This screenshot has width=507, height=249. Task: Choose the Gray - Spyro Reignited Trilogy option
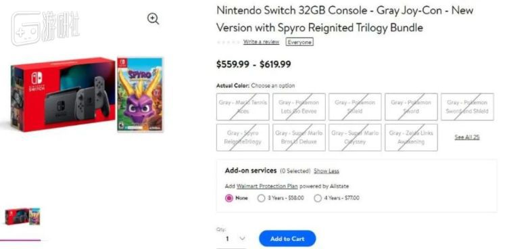[243, 137]
